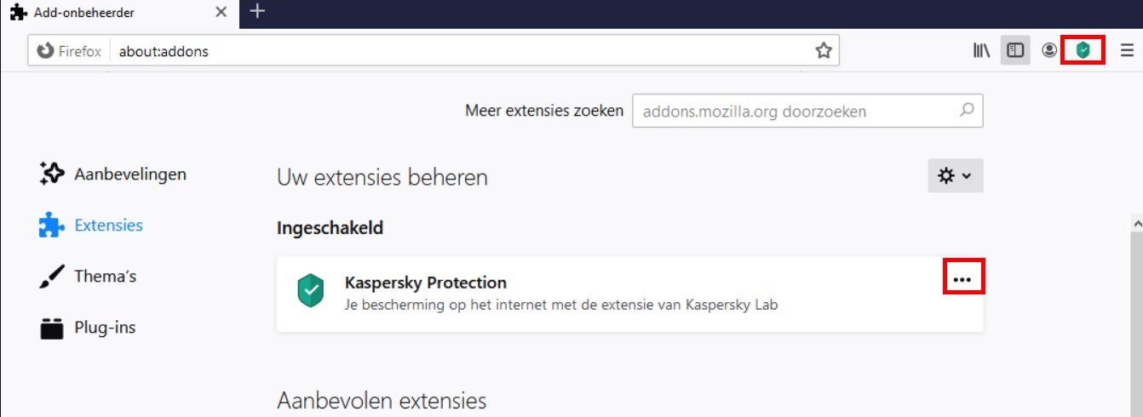The height and width of the screenshot is (417, 1143).
Task: Click the addons.mozilla.org search field
Action: point(807,111)
